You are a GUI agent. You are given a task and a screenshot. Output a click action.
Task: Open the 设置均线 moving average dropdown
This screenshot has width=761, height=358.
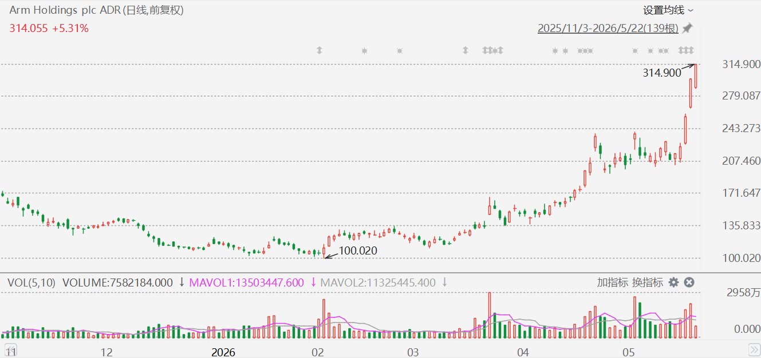pyautogui.click(x=668, y=10)
